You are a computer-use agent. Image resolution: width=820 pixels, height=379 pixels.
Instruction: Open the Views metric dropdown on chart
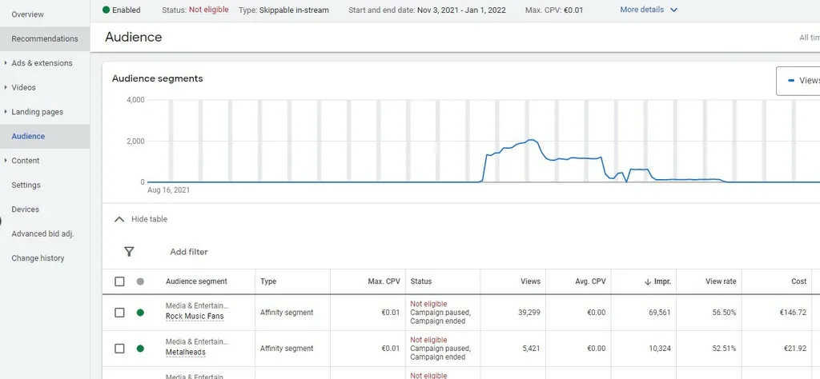pyautogui.click(x=802, y=81)
